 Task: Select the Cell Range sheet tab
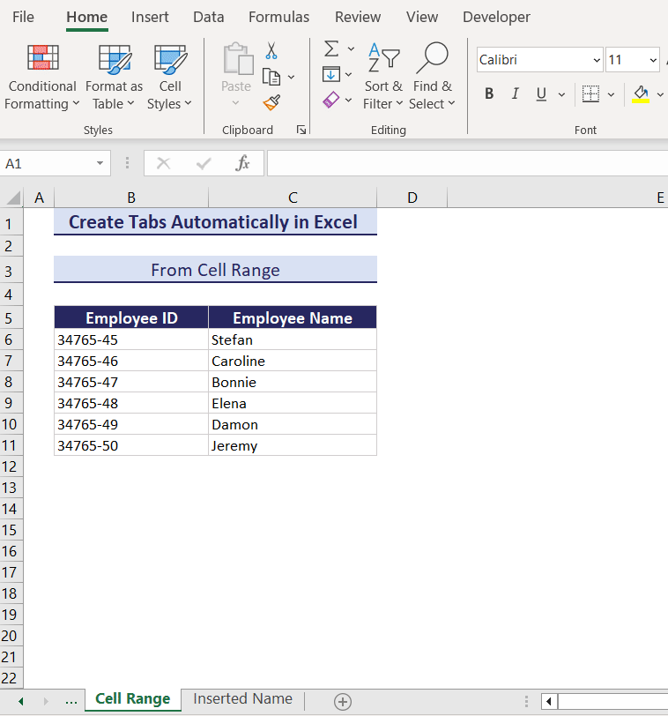[x=133, y=699]
